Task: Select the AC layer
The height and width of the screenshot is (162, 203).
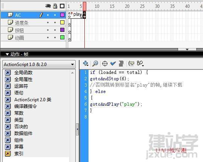Action: 34,15
